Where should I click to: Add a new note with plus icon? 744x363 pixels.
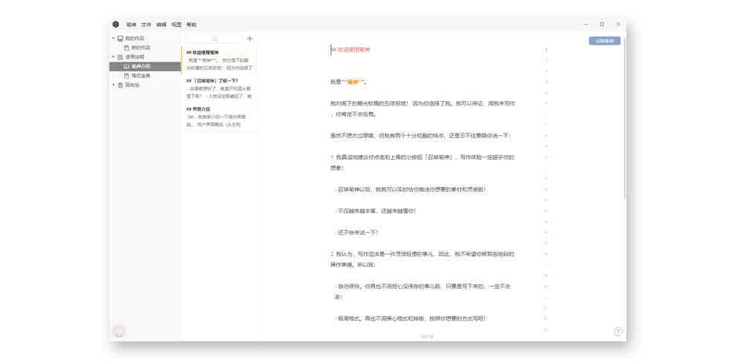click(250, 39)
